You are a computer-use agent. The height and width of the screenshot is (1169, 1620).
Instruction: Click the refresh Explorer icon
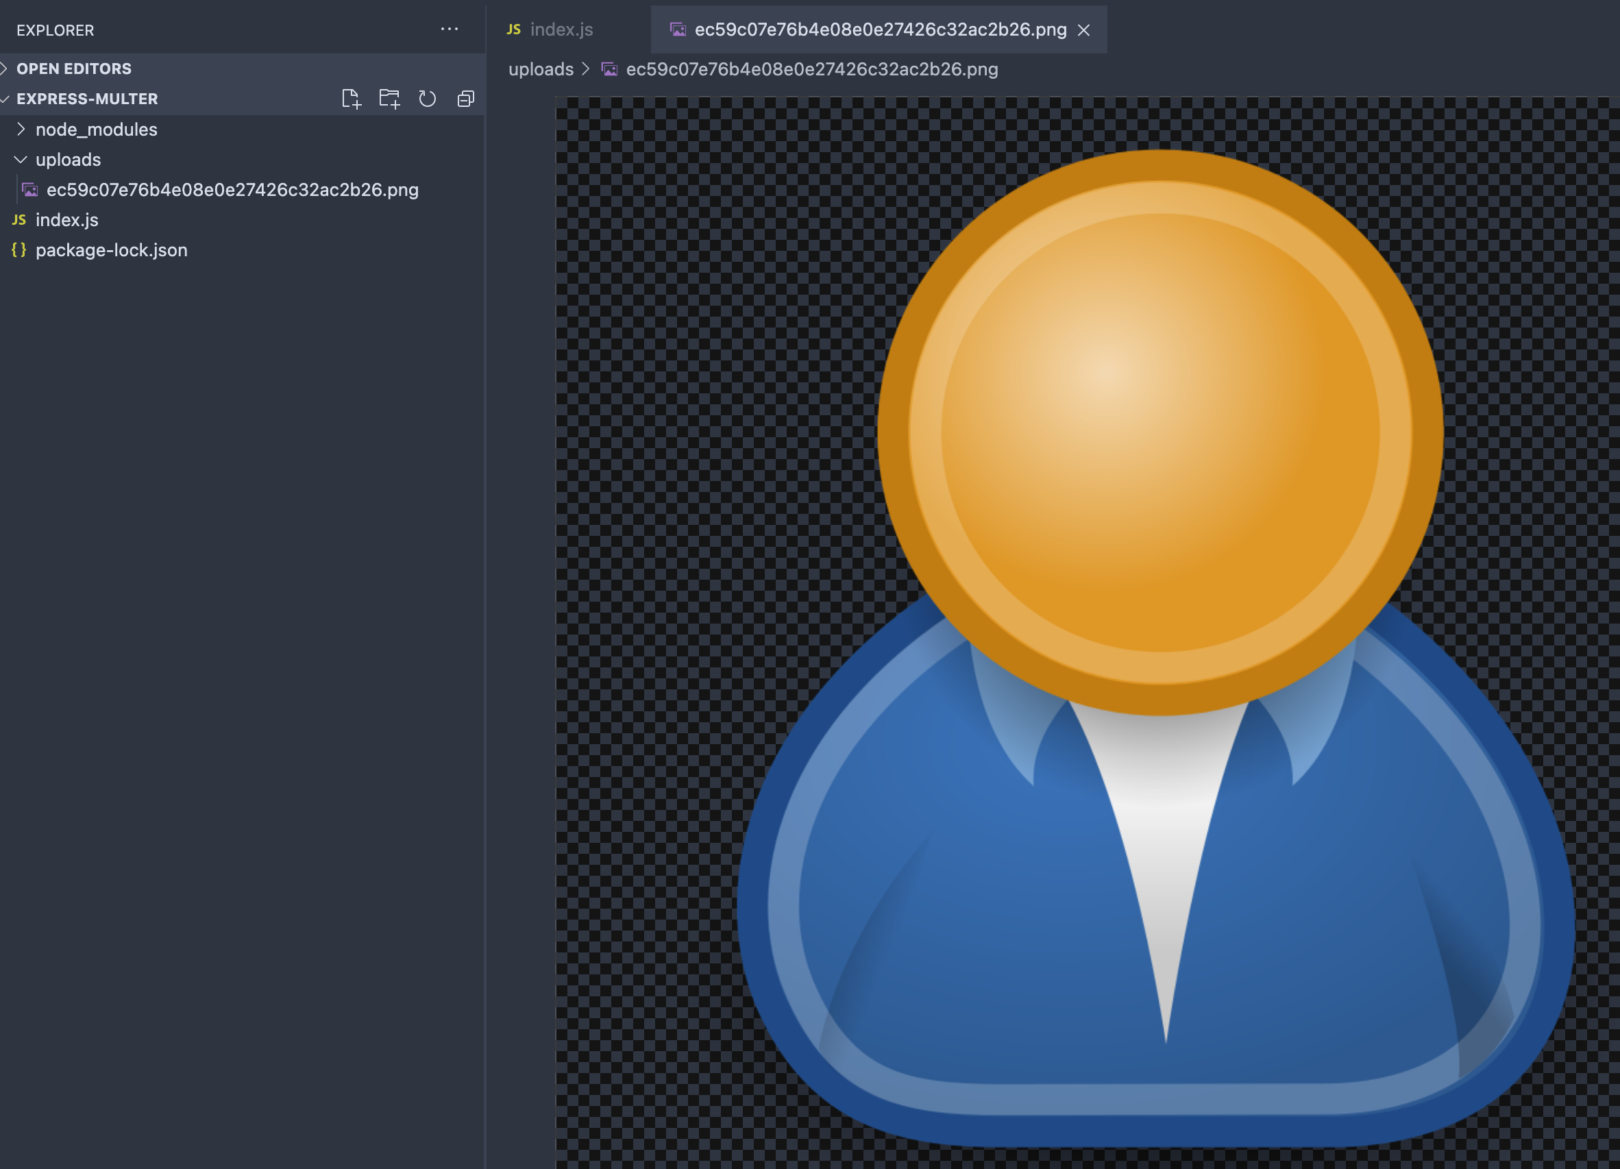429,99
